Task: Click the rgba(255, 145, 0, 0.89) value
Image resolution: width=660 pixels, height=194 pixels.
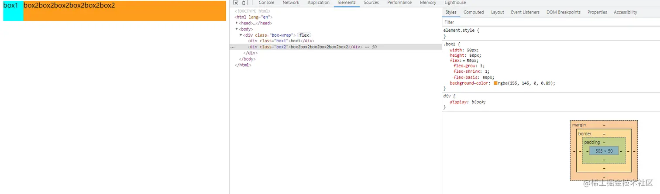Action: click(526, 83)
